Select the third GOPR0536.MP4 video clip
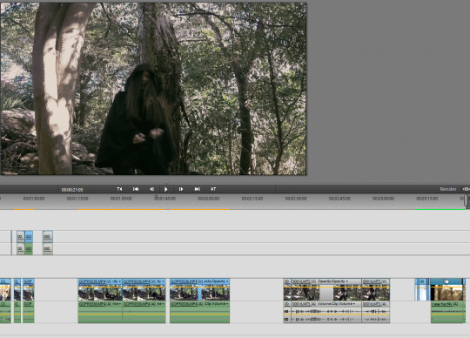Image resolution: width=470 pixels, height=338 pixels. click(x=199, y=289)
